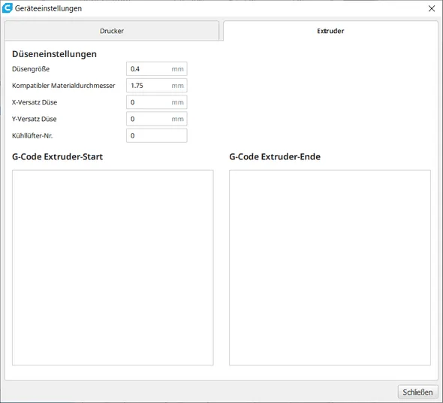Viewport: 443px width, 403px height.
Task: Click the Schließen button
Action: (x=417, y=392)
